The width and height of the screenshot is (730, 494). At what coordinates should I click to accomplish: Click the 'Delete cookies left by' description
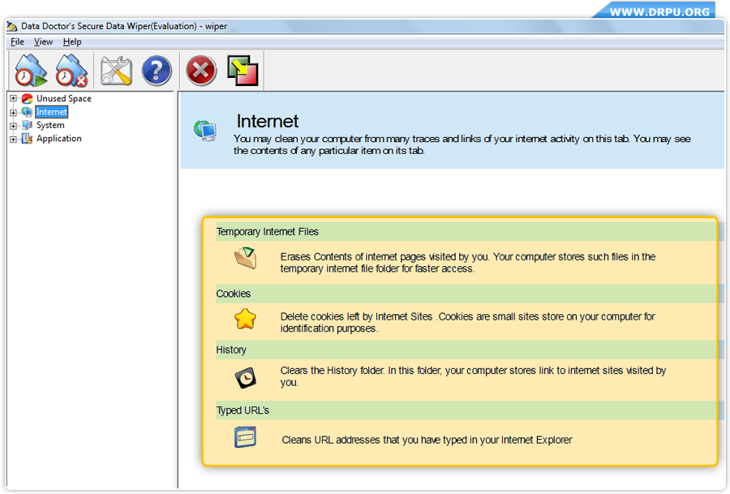(x=467, y=323)
